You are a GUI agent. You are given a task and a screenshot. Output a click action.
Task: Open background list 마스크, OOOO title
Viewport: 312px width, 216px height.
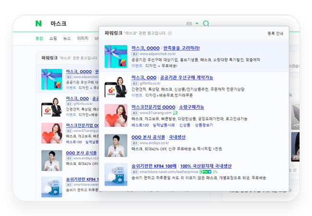(x=79, y=72)
